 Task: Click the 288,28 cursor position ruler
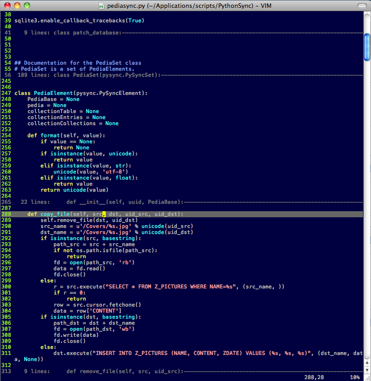tap(314, 377)
